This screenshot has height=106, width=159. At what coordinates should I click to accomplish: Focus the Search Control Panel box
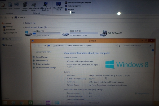(x=138, y=46)
